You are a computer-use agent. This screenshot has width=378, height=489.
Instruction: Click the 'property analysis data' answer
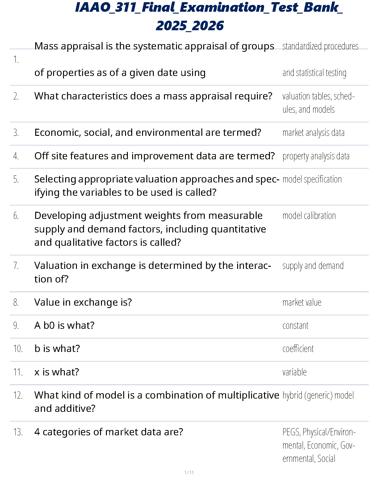click(x=316, y=156)
